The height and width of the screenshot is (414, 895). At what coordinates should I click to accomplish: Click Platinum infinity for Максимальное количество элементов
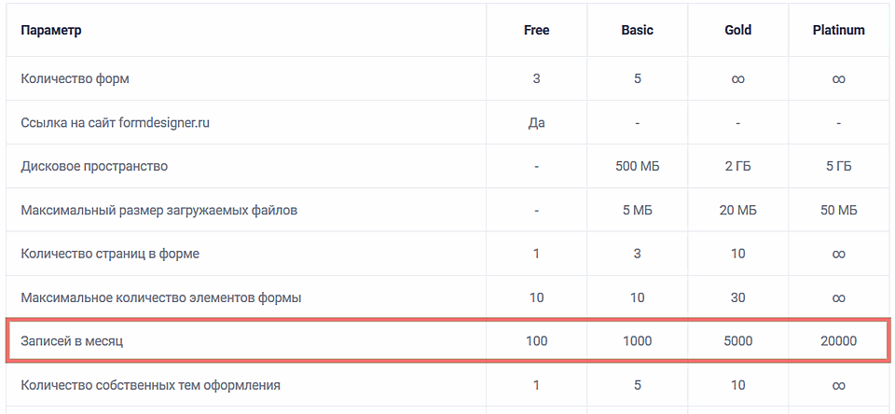coord(838,297)
